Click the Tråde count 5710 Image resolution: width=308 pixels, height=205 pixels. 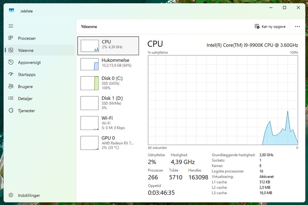(175, 177)
